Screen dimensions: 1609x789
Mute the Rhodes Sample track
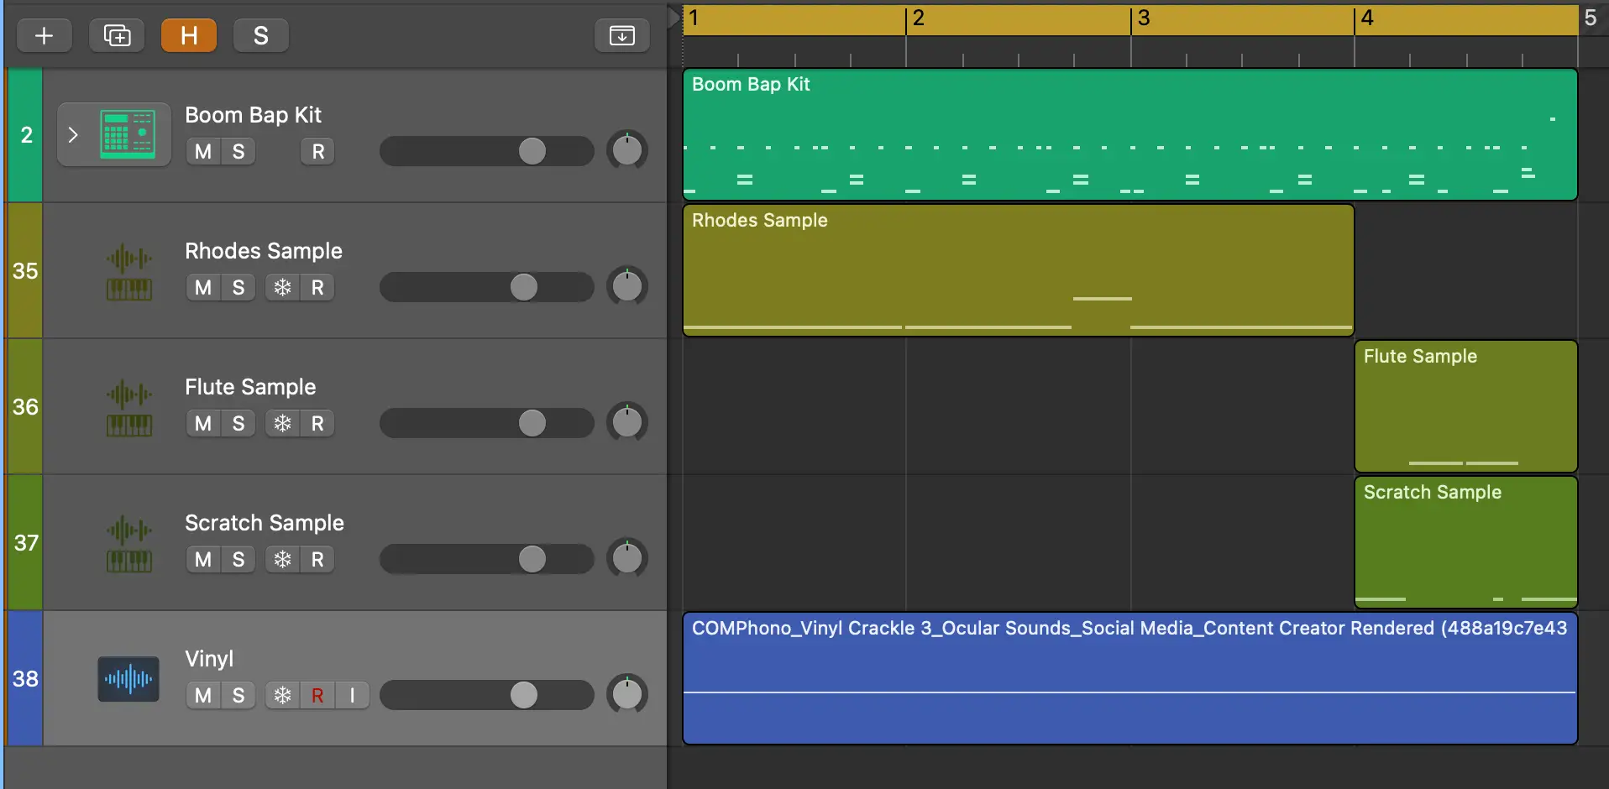click(x=203, y=287)
